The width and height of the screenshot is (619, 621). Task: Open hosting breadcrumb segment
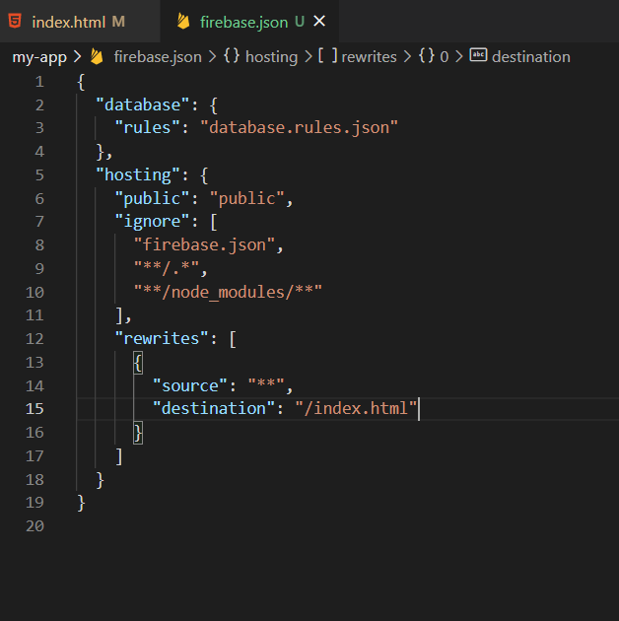click(271, 57)
